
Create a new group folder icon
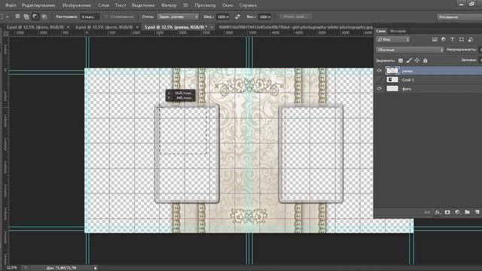[467, 212]
